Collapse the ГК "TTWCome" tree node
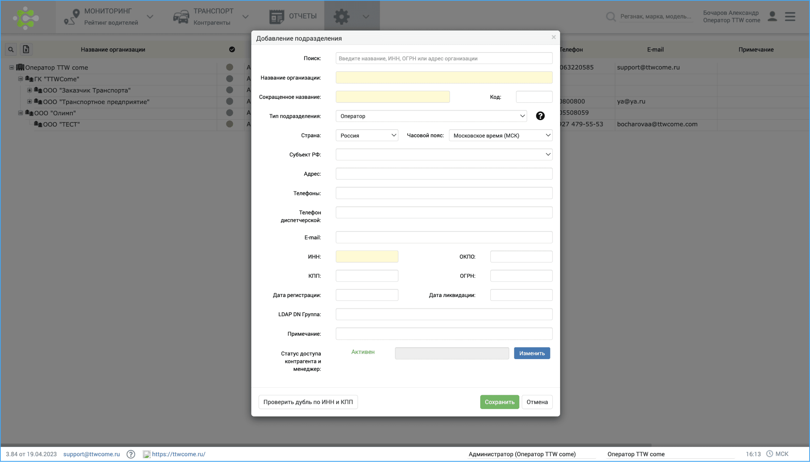This screenshot has width=810, height=462. (20, 79)
